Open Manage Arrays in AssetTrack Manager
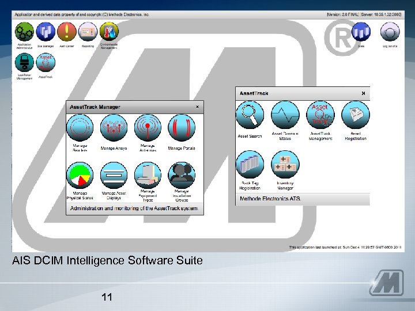The width and height of the screenshot is (415, 311). (114, 128)
